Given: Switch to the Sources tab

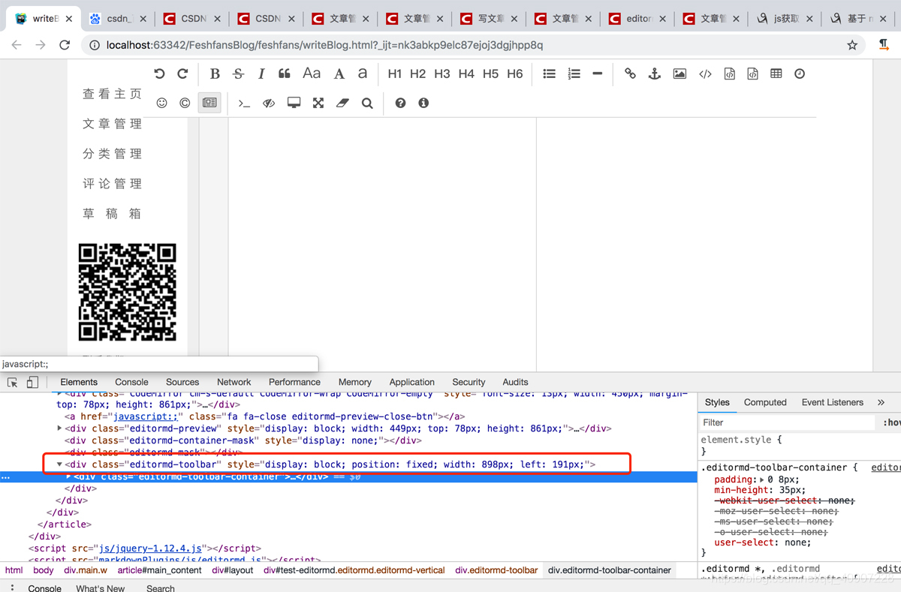Looking at the screenshot, I should [182, 382].
